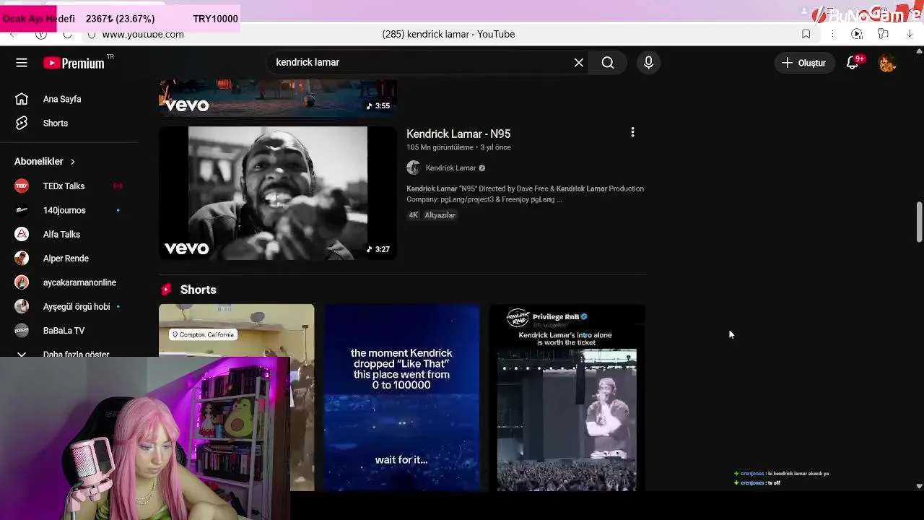Image resolution: width=924 pixels, height=520 pixels.
Task: Start voice search with microphone
Action: click(648, 63)
